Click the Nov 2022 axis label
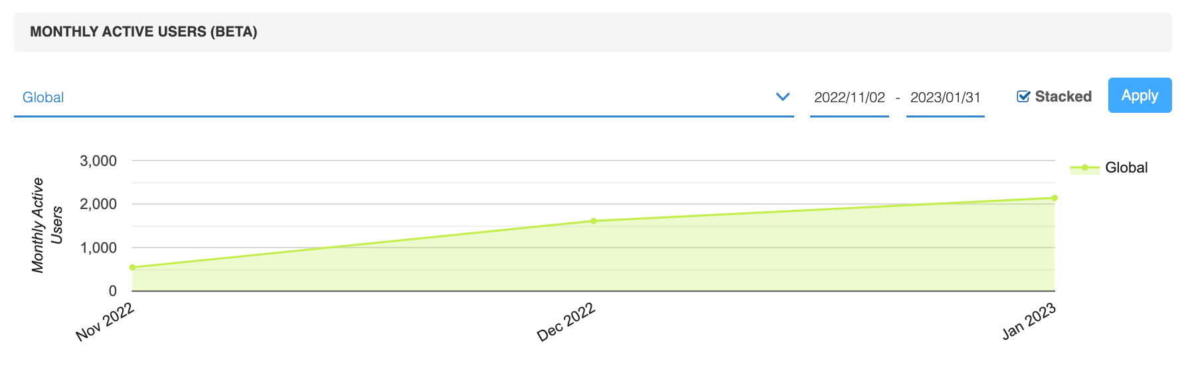The height and width of the screenshot is (373, 1186). (105, 322)
